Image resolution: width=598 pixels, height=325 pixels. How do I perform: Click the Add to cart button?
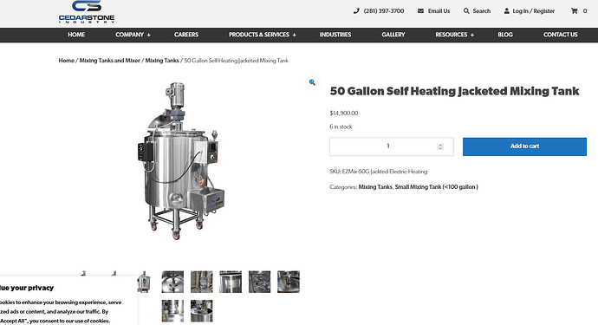[524, 146]
